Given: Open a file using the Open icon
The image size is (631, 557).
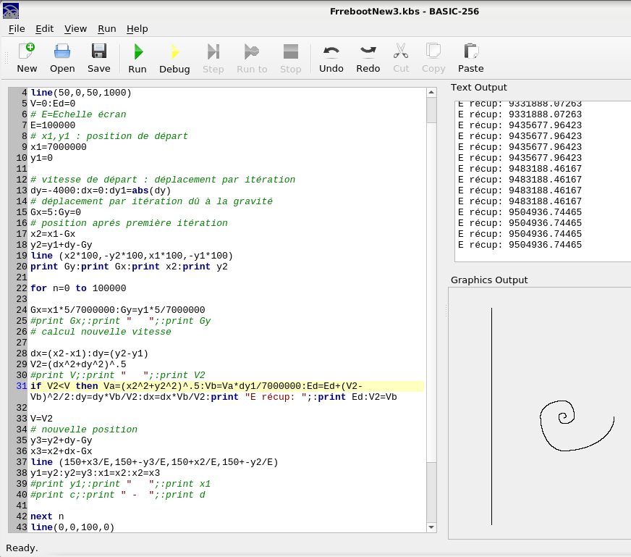Looking at the screenshot, I should pyautogui.click(x=62, y=58).
